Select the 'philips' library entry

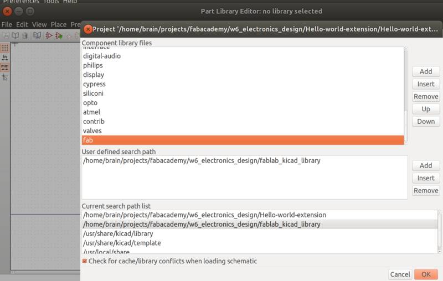tap(243, 65)
